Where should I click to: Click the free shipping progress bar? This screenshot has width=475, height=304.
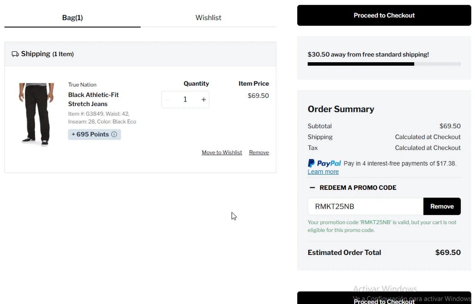(384, 64)
